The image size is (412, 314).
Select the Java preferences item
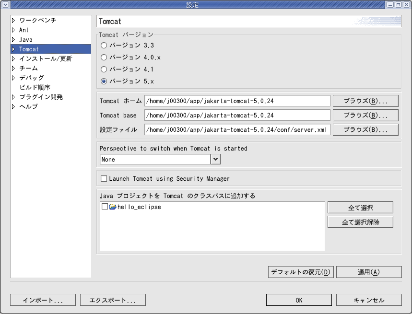coord(26,40)
